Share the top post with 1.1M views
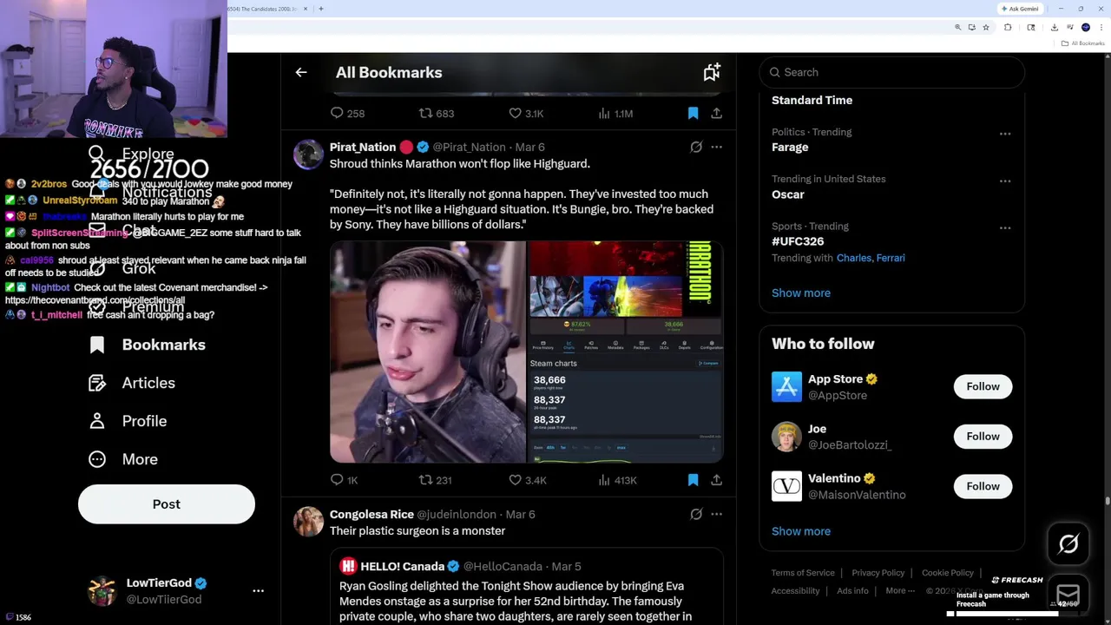1111x625 pixels. [x=716, y=114]
